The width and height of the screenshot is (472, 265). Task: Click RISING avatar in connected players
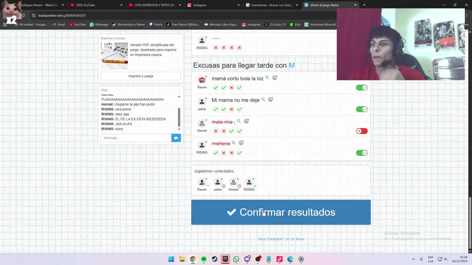point(249,183)
